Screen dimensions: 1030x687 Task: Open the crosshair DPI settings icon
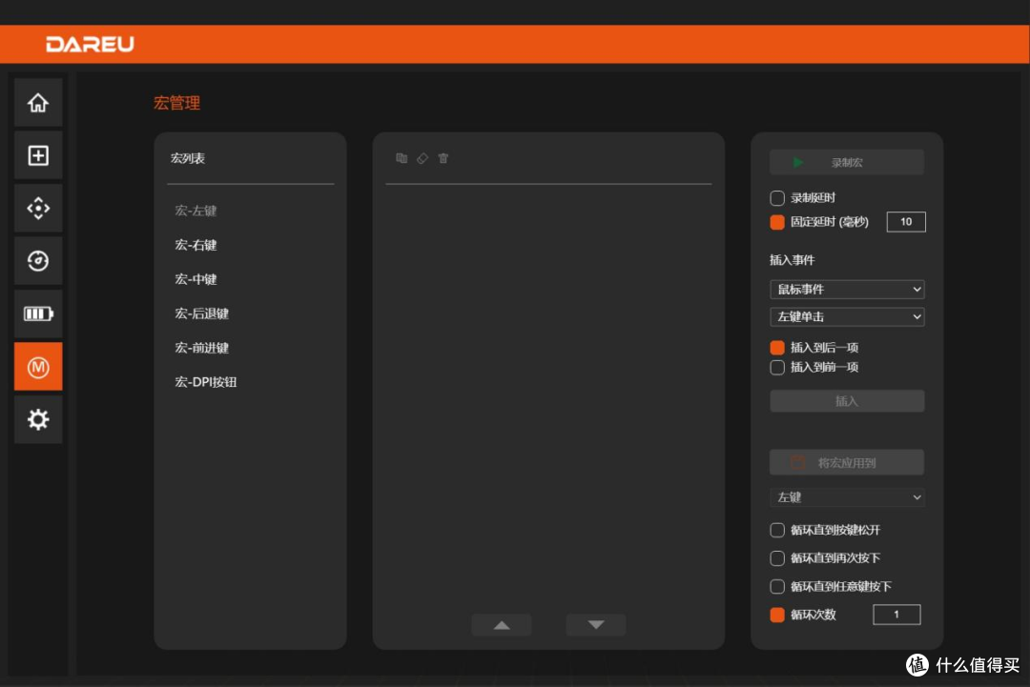(38, 208)
